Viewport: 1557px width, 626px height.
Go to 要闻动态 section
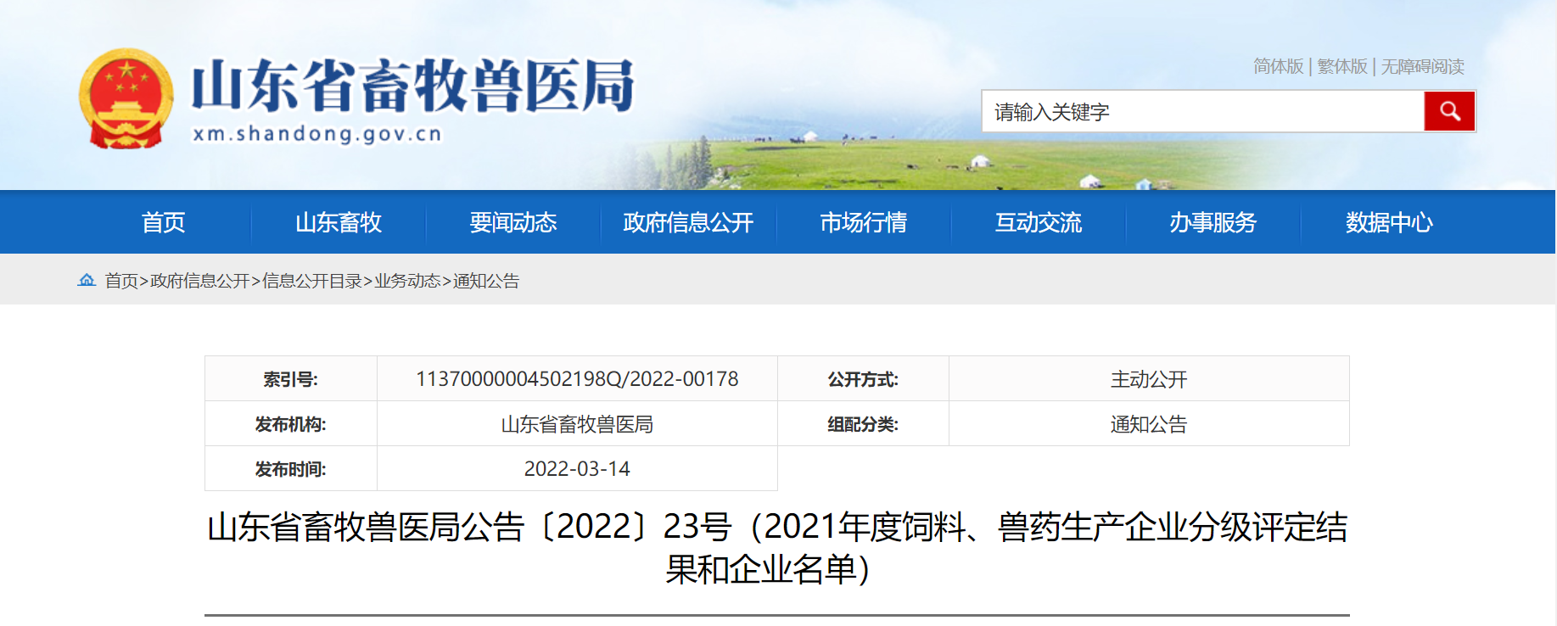click(x=512, y=222)
